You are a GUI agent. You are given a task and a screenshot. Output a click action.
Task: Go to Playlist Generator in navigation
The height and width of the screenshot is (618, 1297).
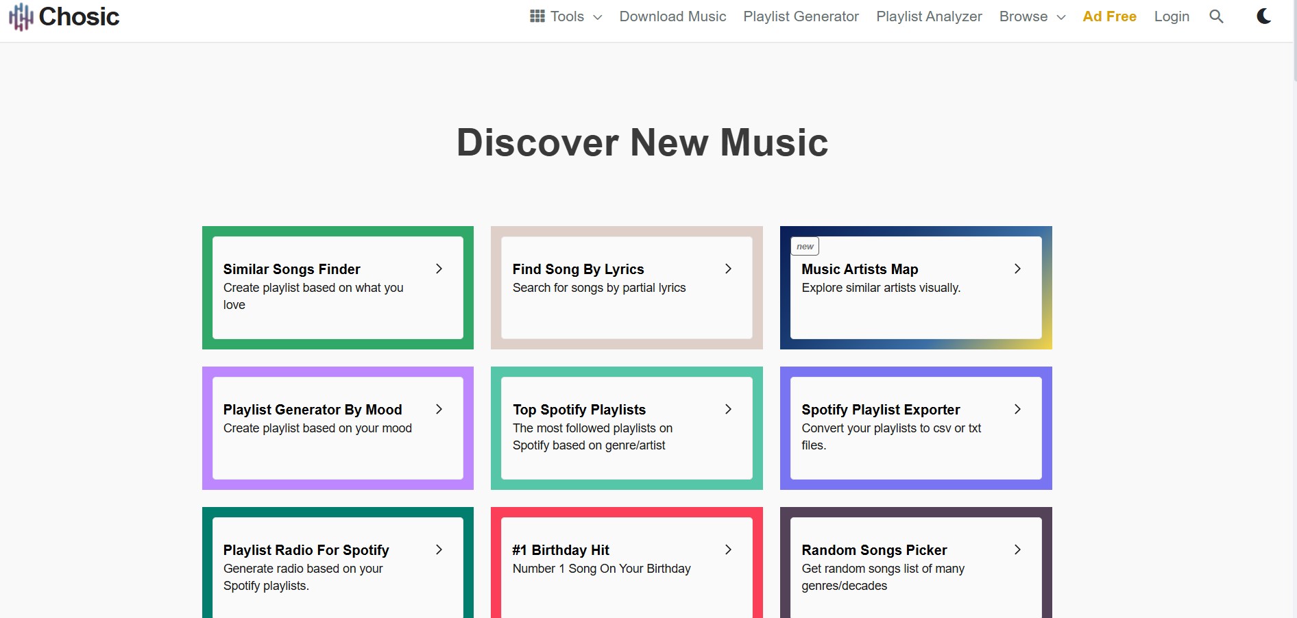click(801, 16)
